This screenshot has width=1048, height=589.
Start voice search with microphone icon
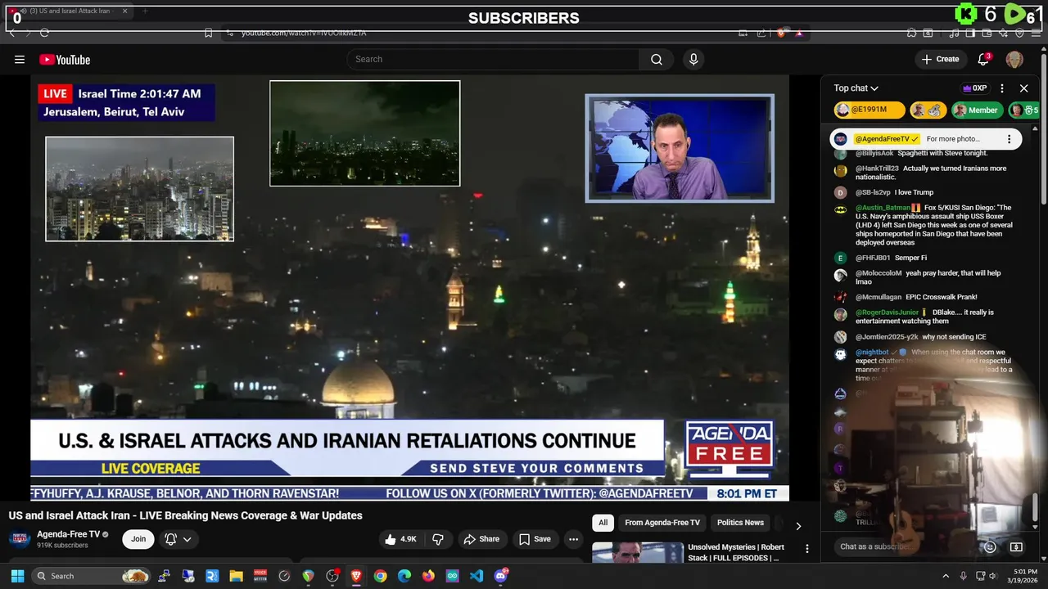pos(693,59)
